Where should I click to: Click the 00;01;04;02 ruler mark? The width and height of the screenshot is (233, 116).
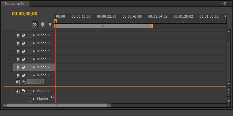tap(158, 17)
